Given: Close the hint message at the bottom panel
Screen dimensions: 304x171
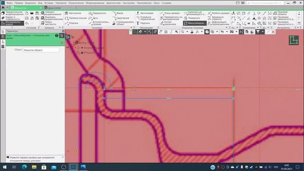Looking at the screenshot, I should coord(63,157).
